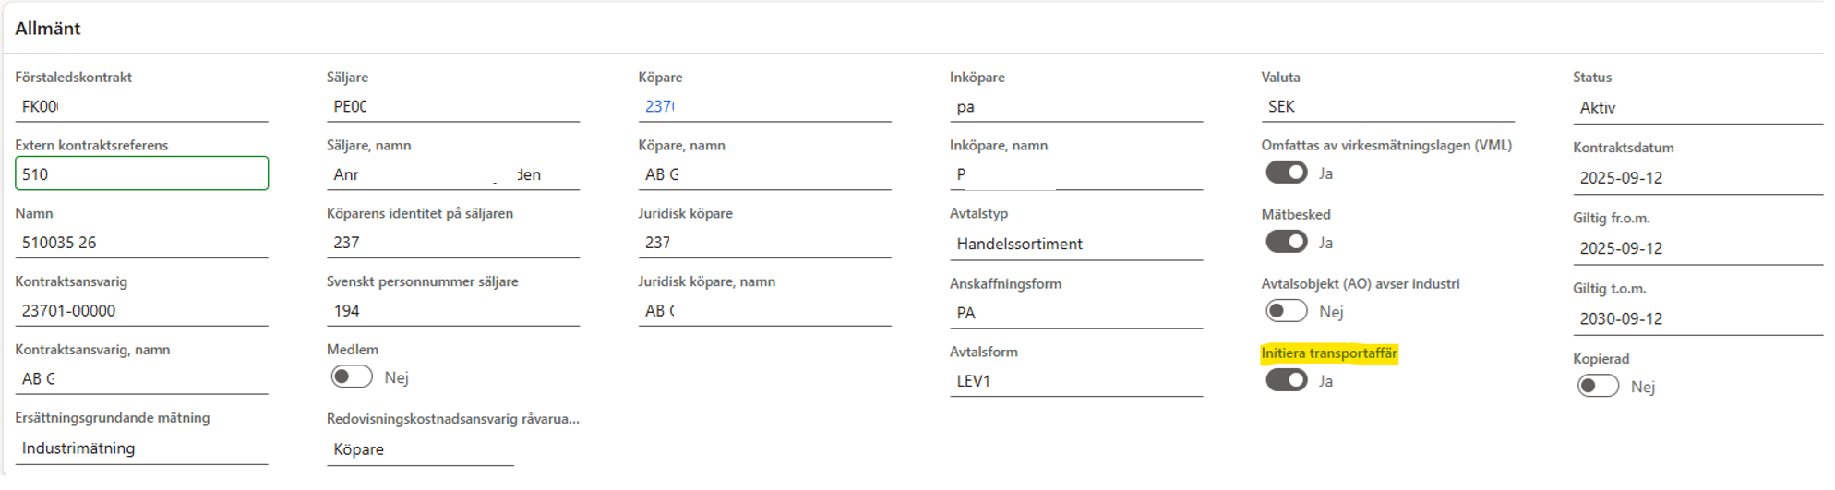Click the Kontraktsansvarig field

(141, 311)
